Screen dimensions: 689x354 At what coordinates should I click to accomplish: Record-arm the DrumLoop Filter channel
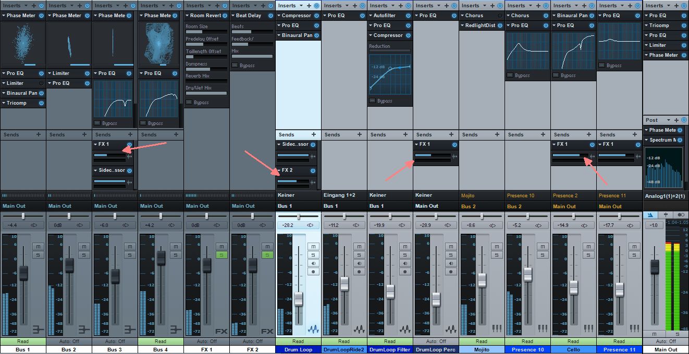coord(405,272)
